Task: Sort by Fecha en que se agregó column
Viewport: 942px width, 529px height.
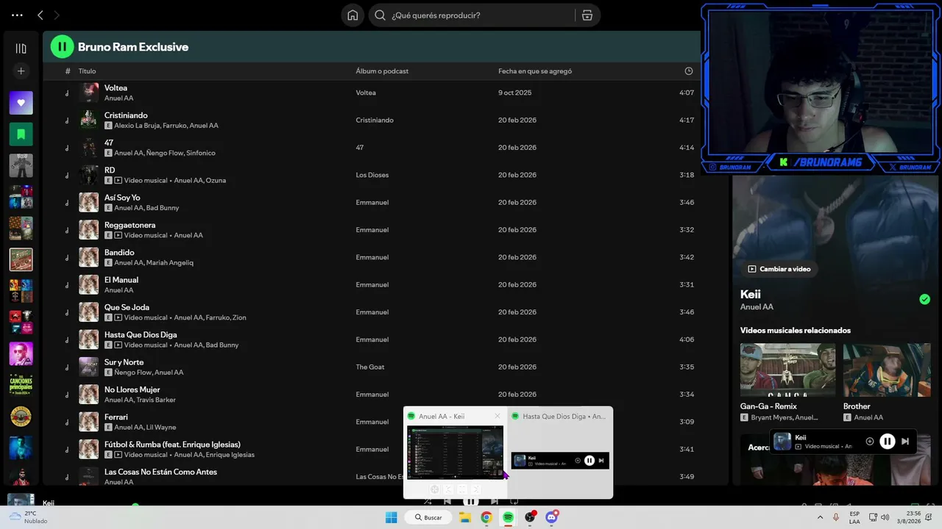Action: coord(535,71)
